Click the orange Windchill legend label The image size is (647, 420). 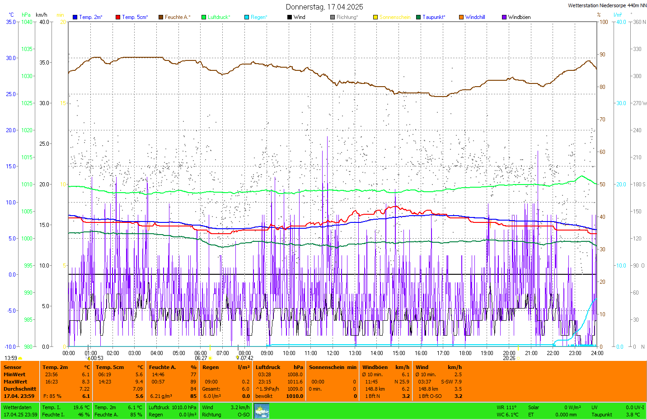475,17
